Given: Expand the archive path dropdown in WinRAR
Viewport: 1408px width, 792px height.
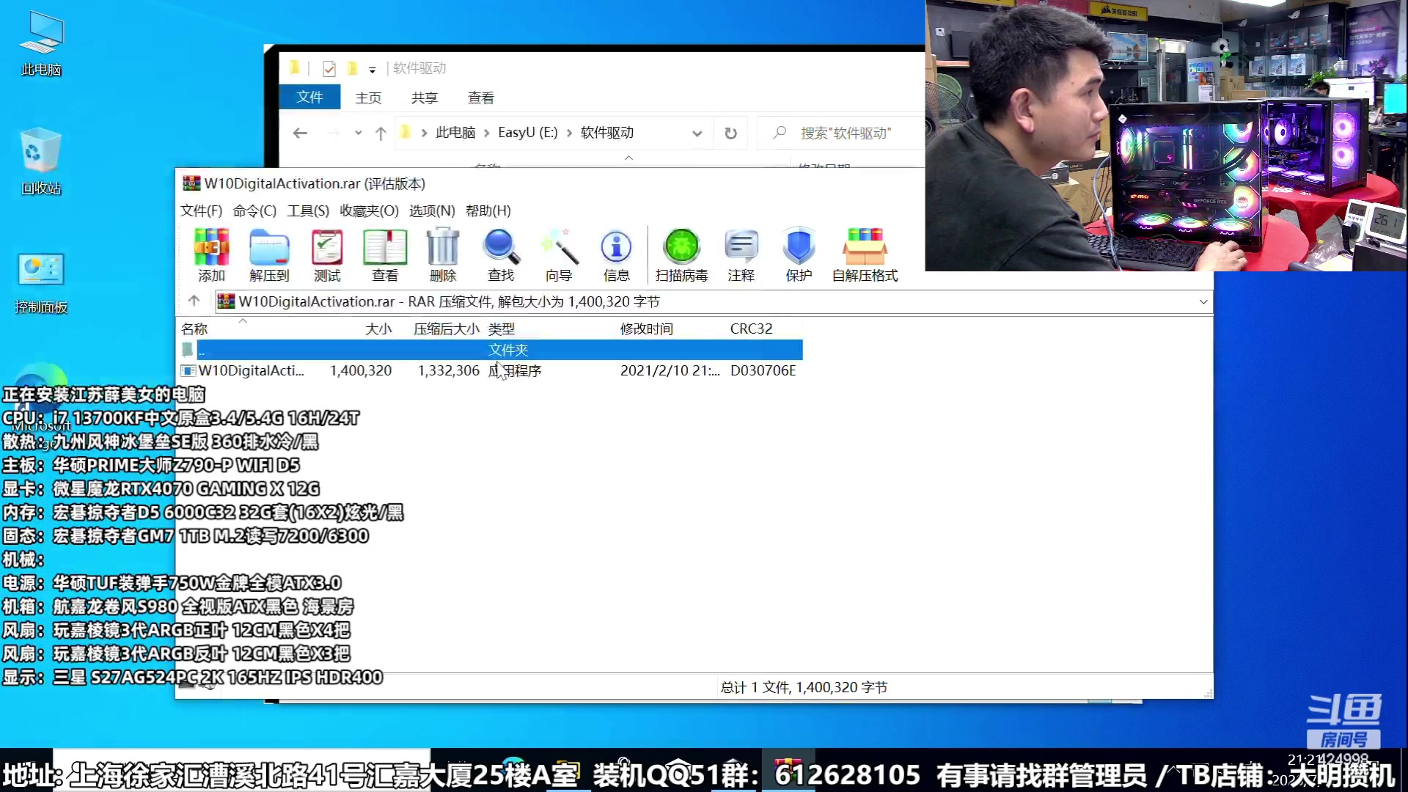Looking at the screenshot, I should coord(1203,301).
